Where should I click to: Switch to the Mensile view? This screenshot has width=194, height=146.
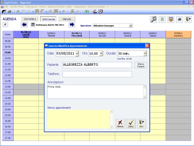pyautogui.click(x=67, y=19)
